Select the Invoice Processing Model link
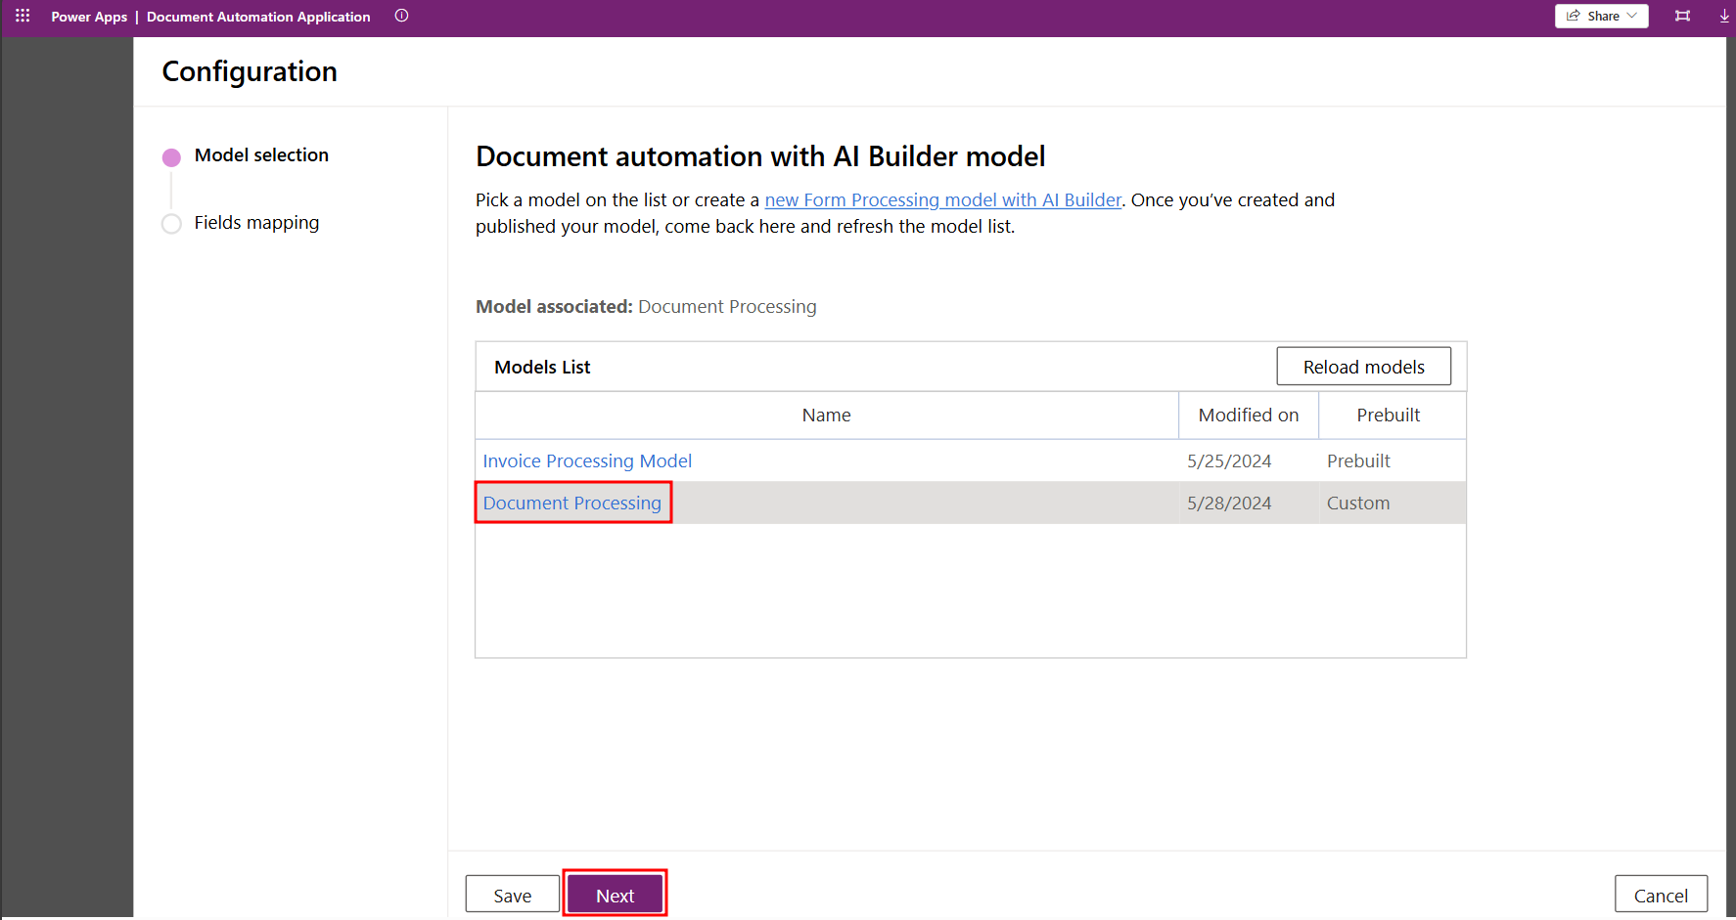1736x920 pixels. (587, 461)
